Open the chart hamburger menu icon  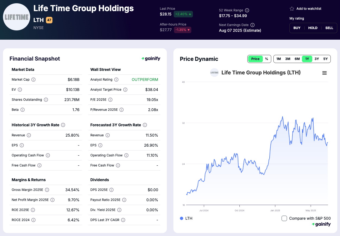click(x=324, y=73)
